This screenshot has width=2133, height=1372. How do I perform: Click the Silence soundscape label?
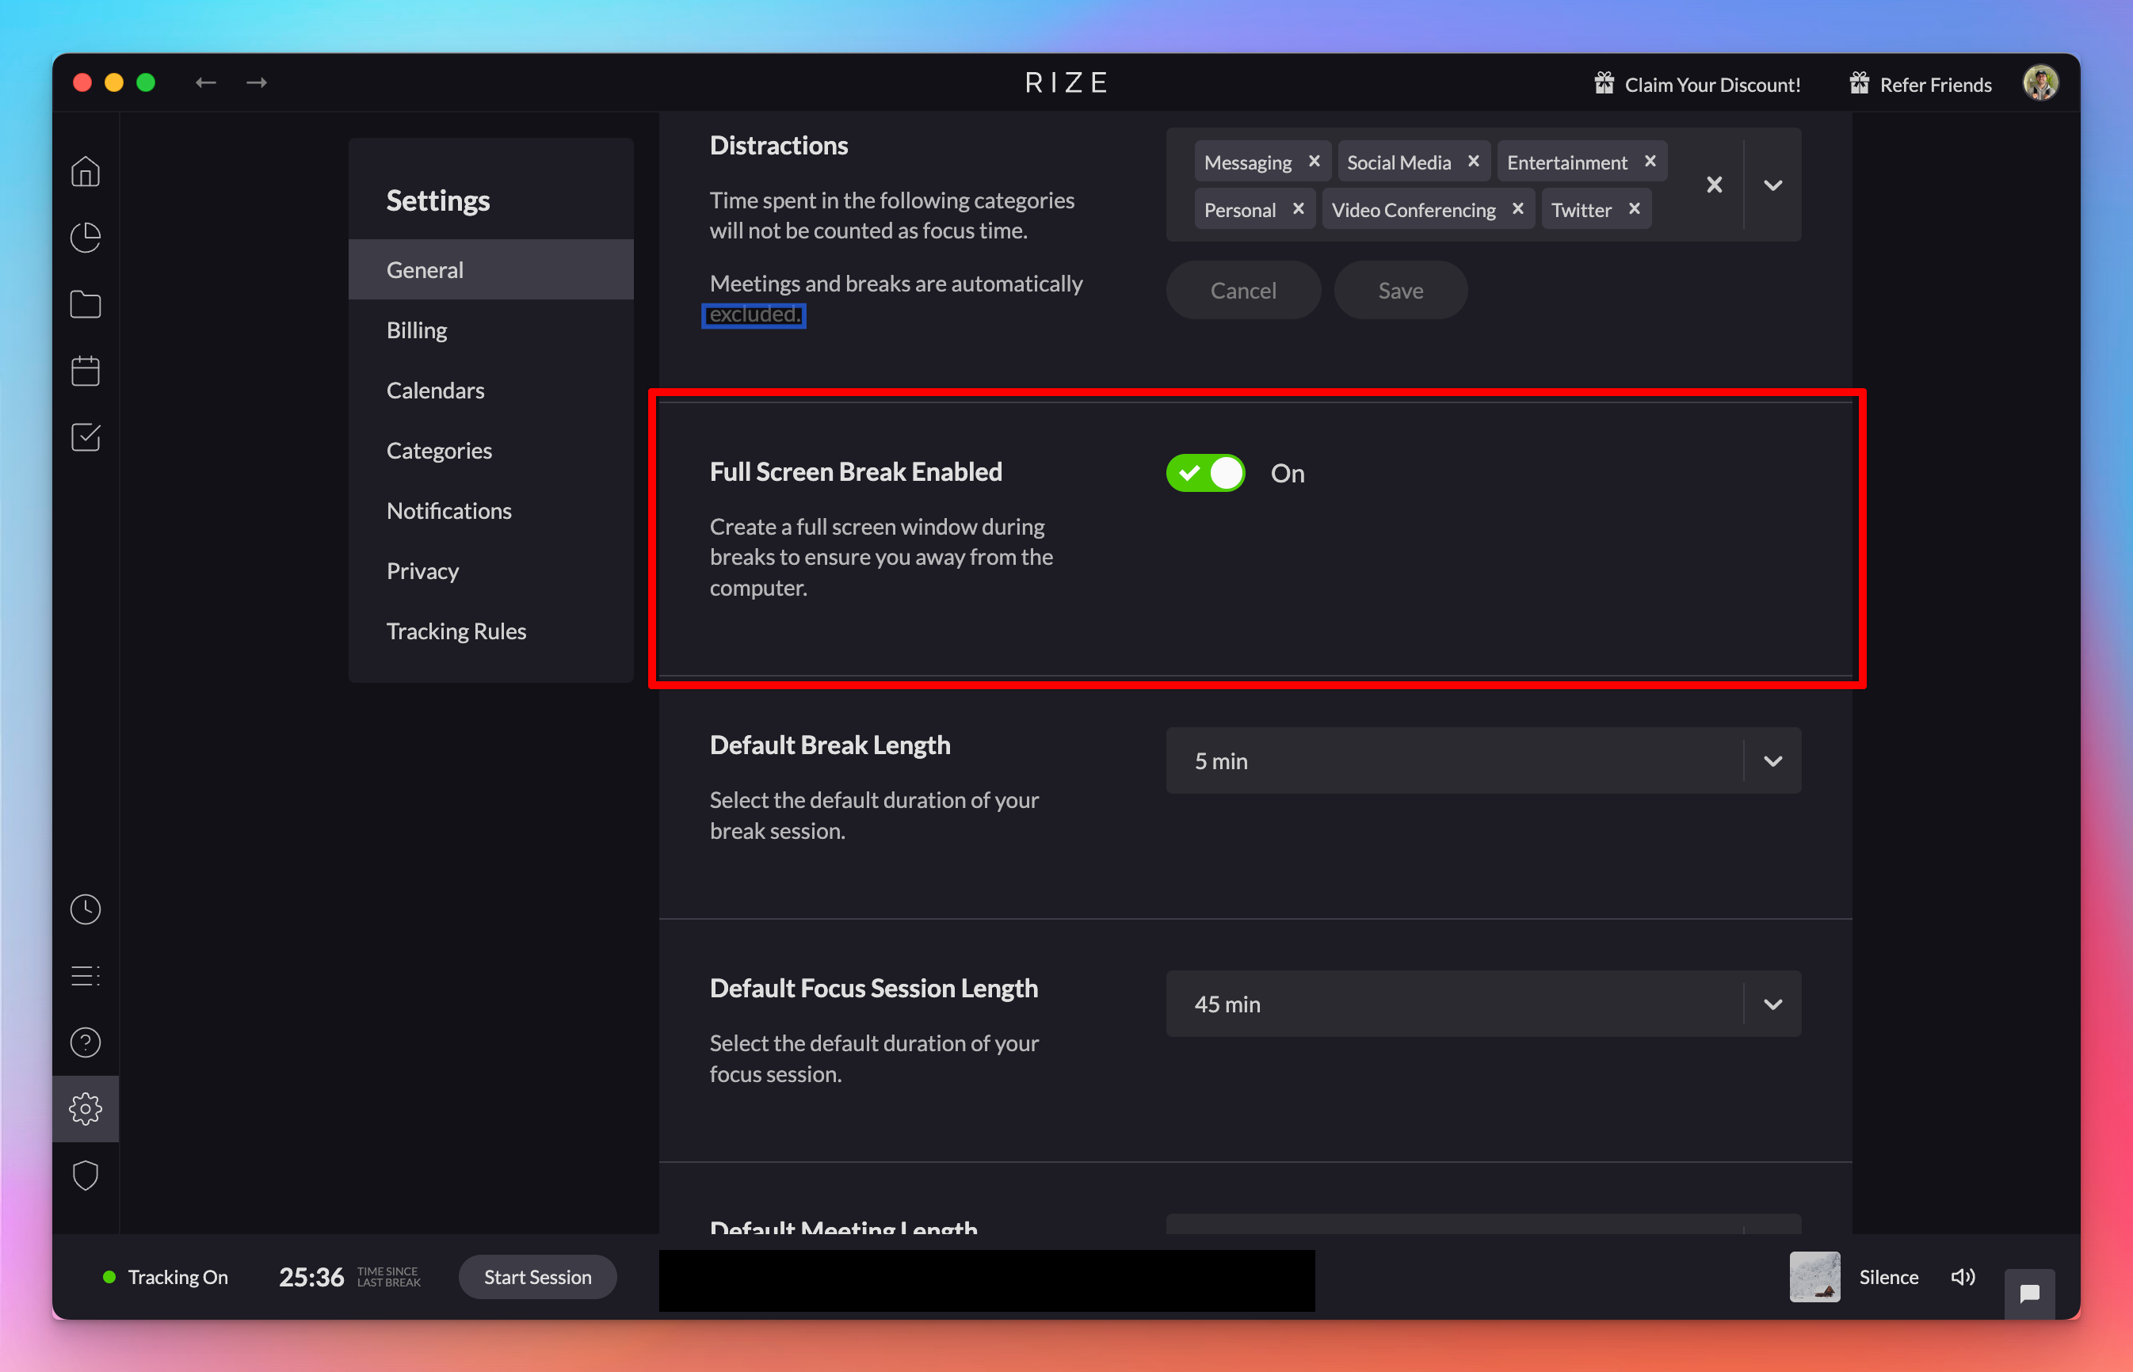point(1888,1277)
